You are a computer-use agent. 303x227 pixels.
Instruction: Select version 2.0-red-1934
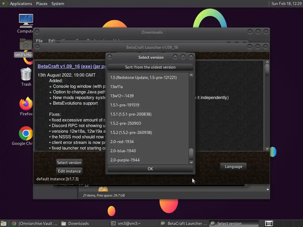(148, 142)
